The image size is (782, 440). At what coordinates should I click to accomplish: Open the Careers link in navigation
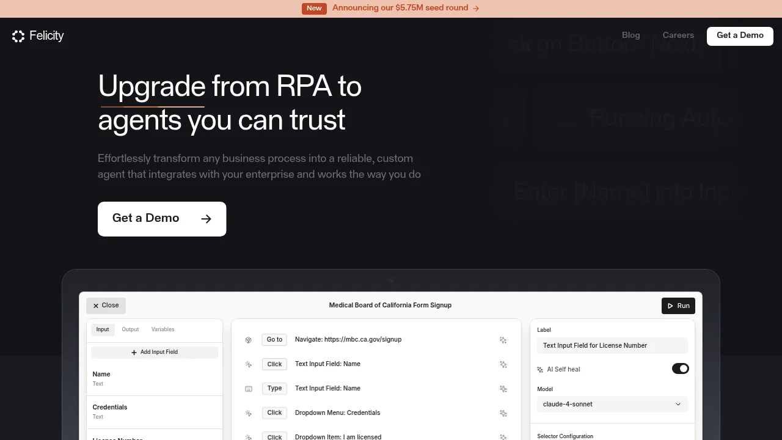click(x=678, y=35)
